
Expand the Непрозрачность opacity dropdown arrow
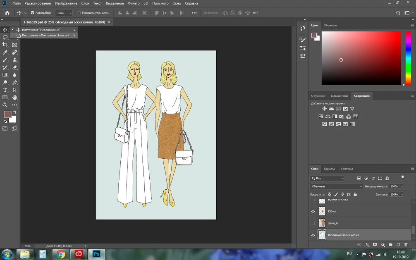[x=402, y=186]
